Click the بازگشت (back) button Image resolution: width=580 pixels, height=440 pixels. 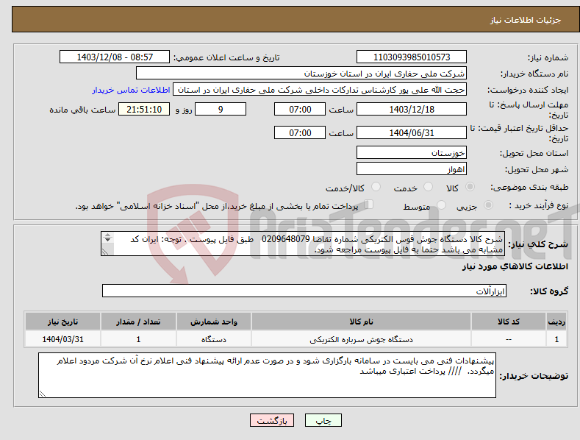(x=272, y=421)
